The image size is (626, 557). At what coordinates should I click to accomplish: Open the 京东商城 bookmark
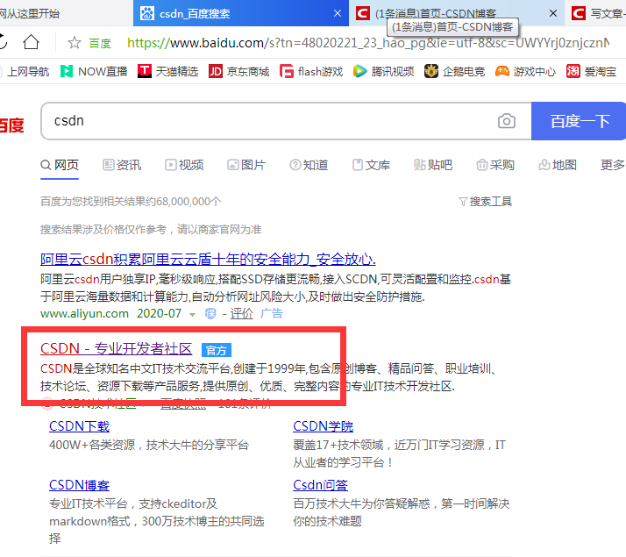pyautogui.click(x=238, y=71)
